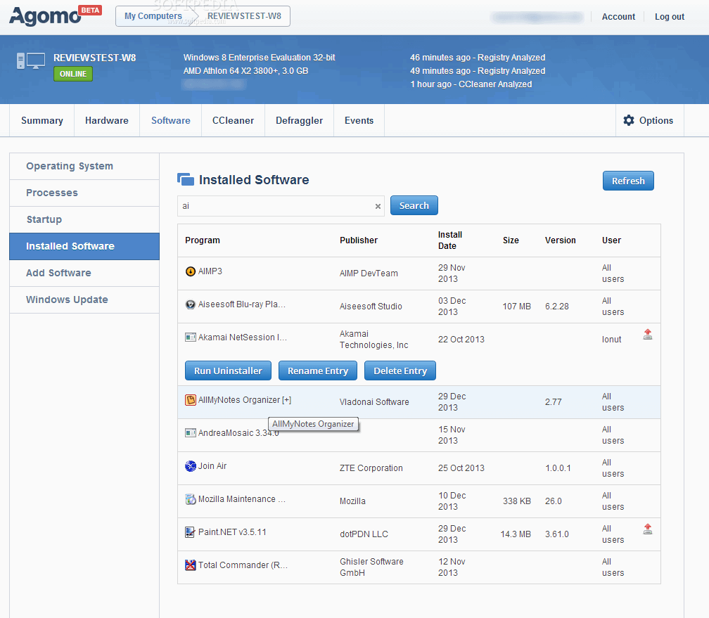Image resolution: width=709 pixels, height=618 pixels.
Task: Select Akamai NetSession I... row name
Action: coord(243,337)
